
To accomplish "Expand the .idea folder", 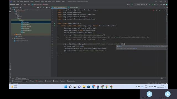I will point(14,12).
